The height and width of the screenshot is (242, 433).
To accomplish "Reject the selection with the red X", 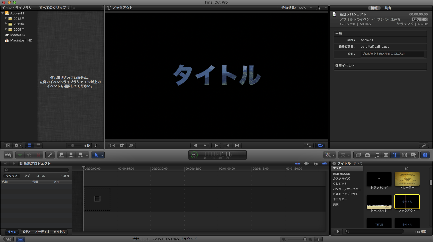I will [38, 155].
